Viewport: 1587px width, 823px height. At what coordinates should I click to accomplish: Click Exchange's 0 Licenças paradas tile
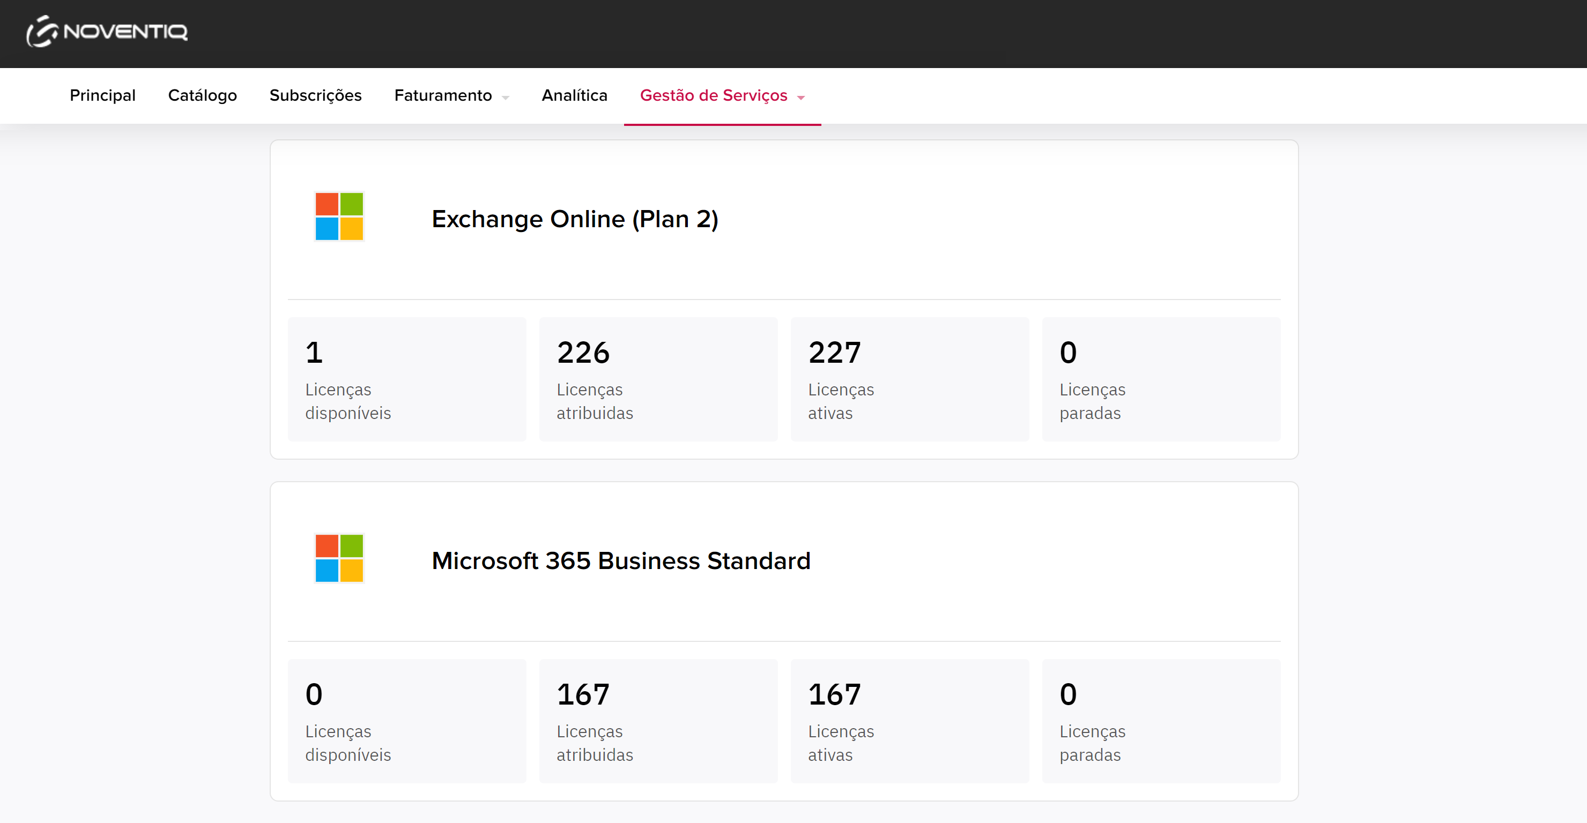pyautogui.click(x=1161, y=379)
